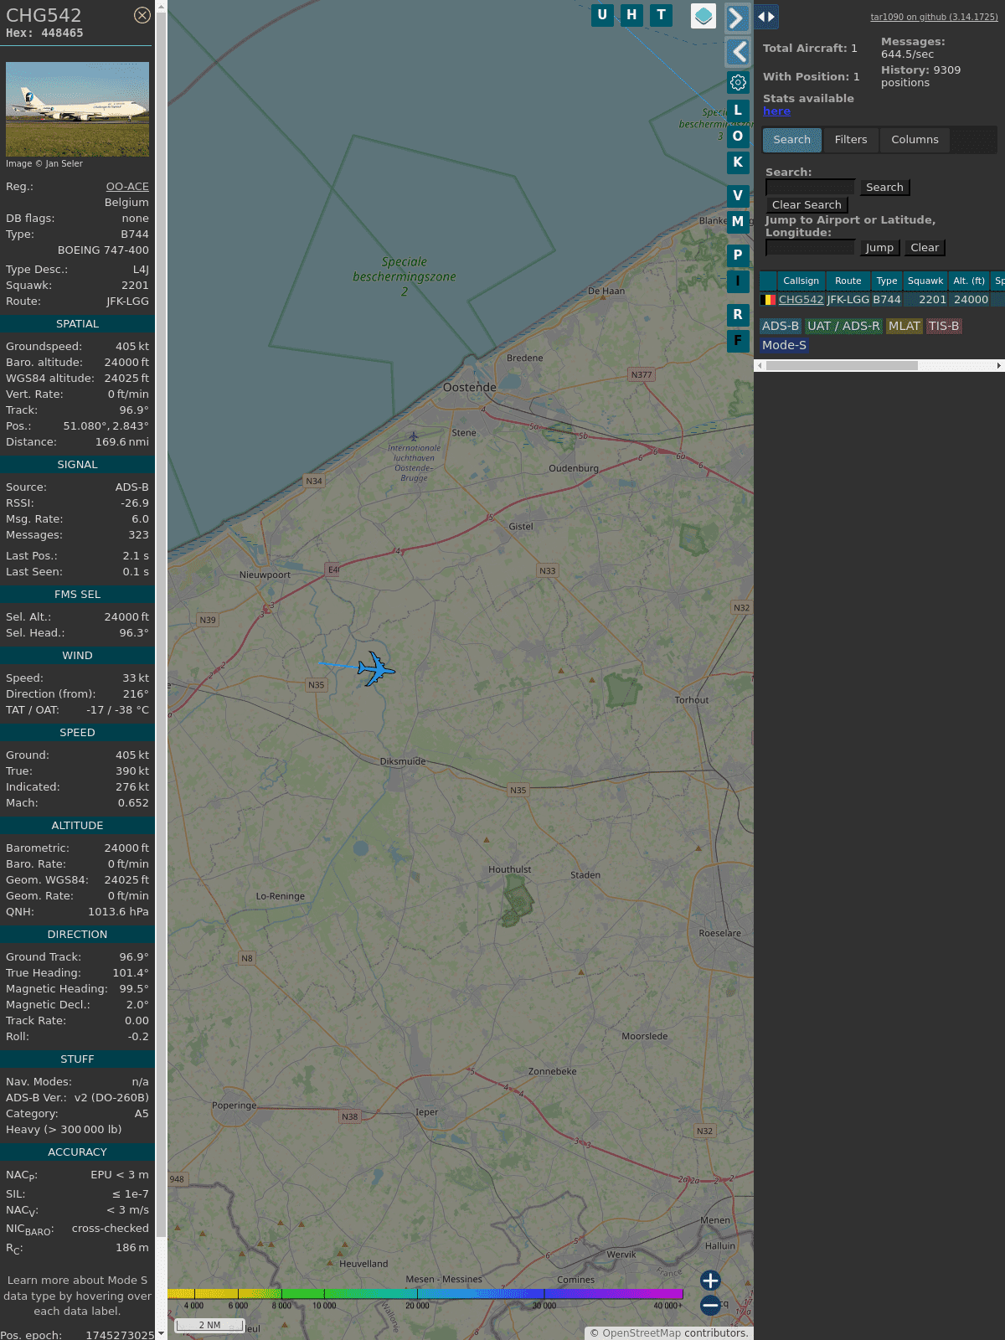Click the Jump button
This screenshot has width=1005, height=1340.
pos(879,248)
